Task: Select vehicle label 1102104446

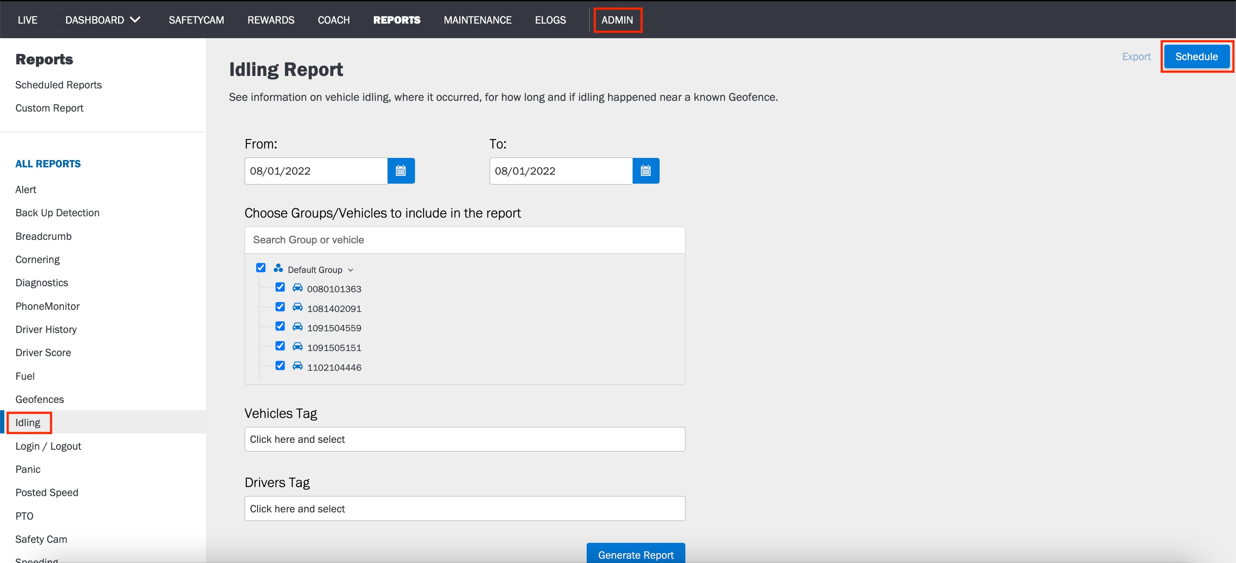Action: click(334, 367)
